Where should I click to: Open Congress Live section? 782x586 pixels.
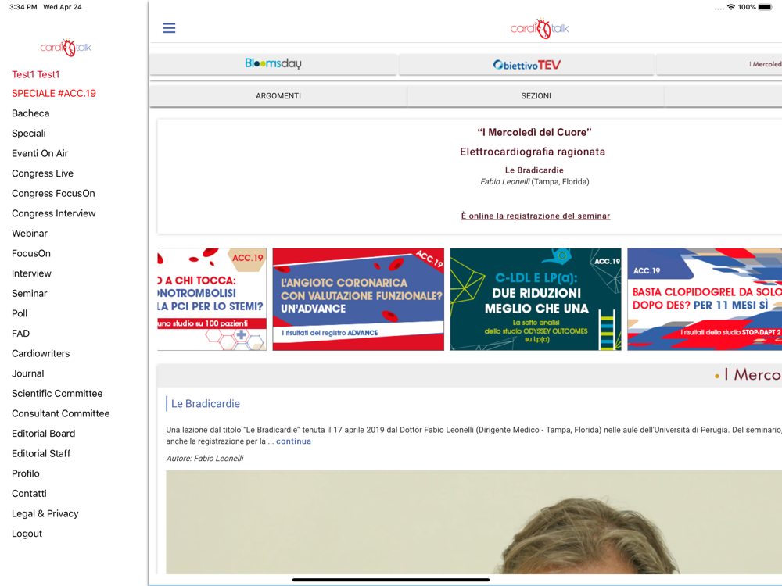(42, 173)
